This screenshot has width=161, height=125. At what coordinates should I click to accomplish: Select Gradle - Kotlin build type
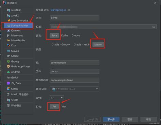tap(82, 45)
